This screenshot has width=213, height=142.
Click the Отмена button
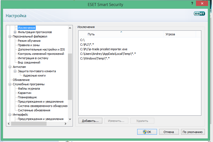(169, 132)
